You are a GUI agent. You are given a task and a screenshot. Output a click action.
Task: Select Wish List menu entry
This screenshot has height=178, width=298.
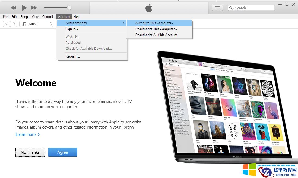pyautogui.click(x=91, y=36)
